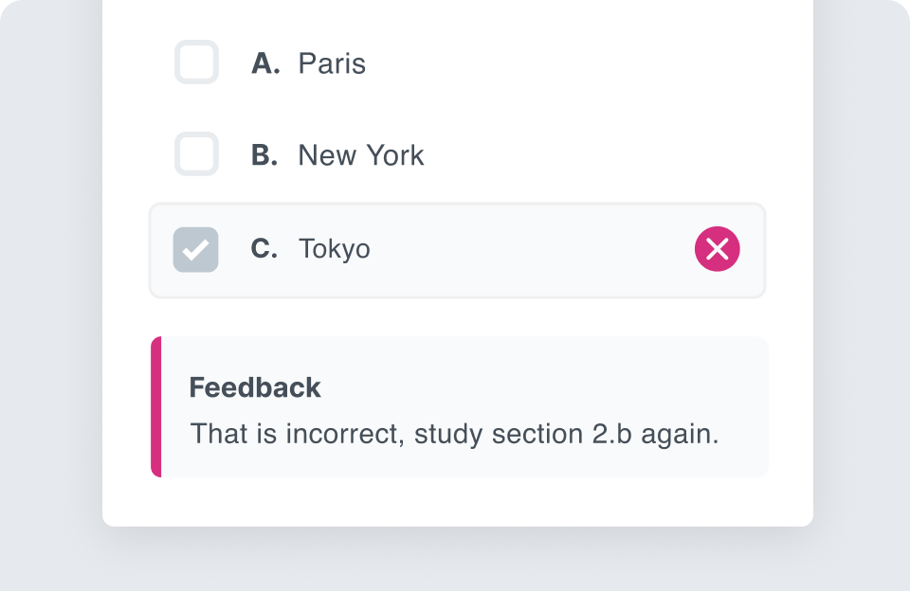The height and width of the screenshot is (591, 910).
Task: Click the letter label A
Action: click(265, 63)
